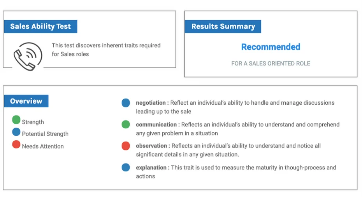Image resolution: width=362 pixels, height=197 pixels.
Task: Select the blue dot beside explanation
Action: [x=126, y=167]
